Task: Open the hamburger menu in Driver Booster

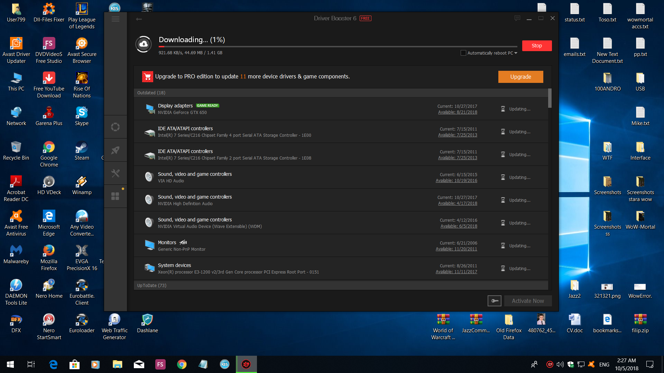Action: [x=116, y=19]
